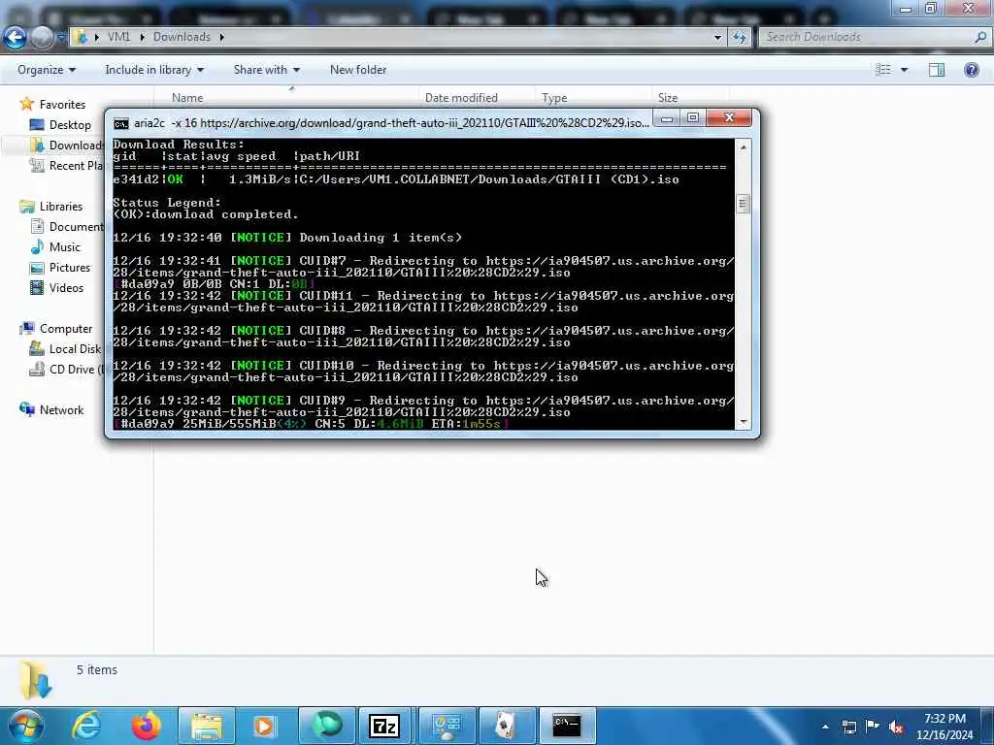
Task: Open the Organize menu
Action: pyautogui.click(x=47, y=70)
